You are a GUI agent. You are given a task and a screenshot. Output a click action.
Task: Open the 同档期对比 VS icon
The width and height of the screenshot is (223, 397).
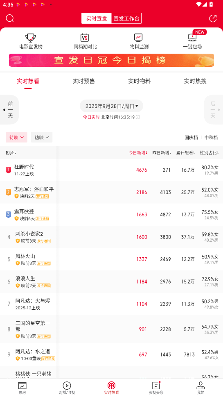[x=85, y=37]
